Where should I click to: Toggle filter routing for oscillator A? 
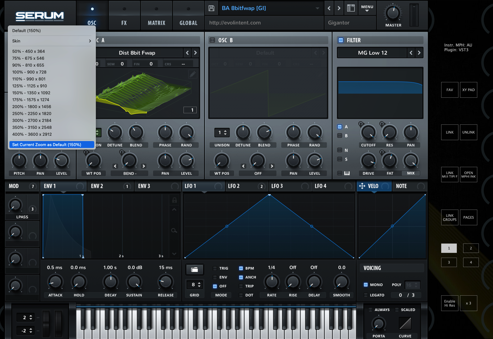click(340, 127)
